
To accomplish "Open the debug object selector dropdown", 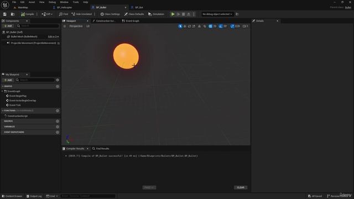I will pyautogui.click(x=217, y=14).
